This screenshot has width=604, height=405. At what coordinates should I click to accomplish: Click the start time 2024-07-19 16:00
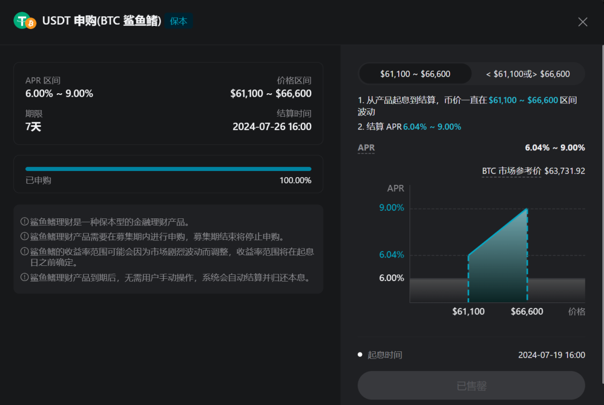[551, 355]
